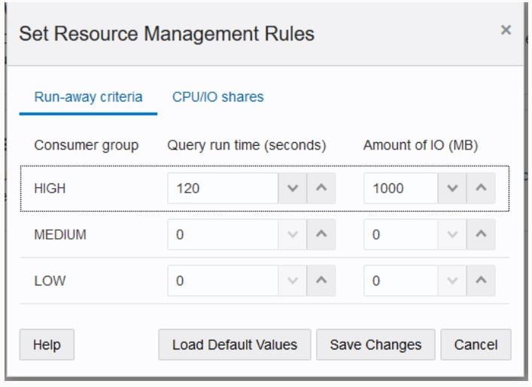Viewport: 532px width, 387px height.
Task: Load Default Values for rules
Action: coord(235,345)
